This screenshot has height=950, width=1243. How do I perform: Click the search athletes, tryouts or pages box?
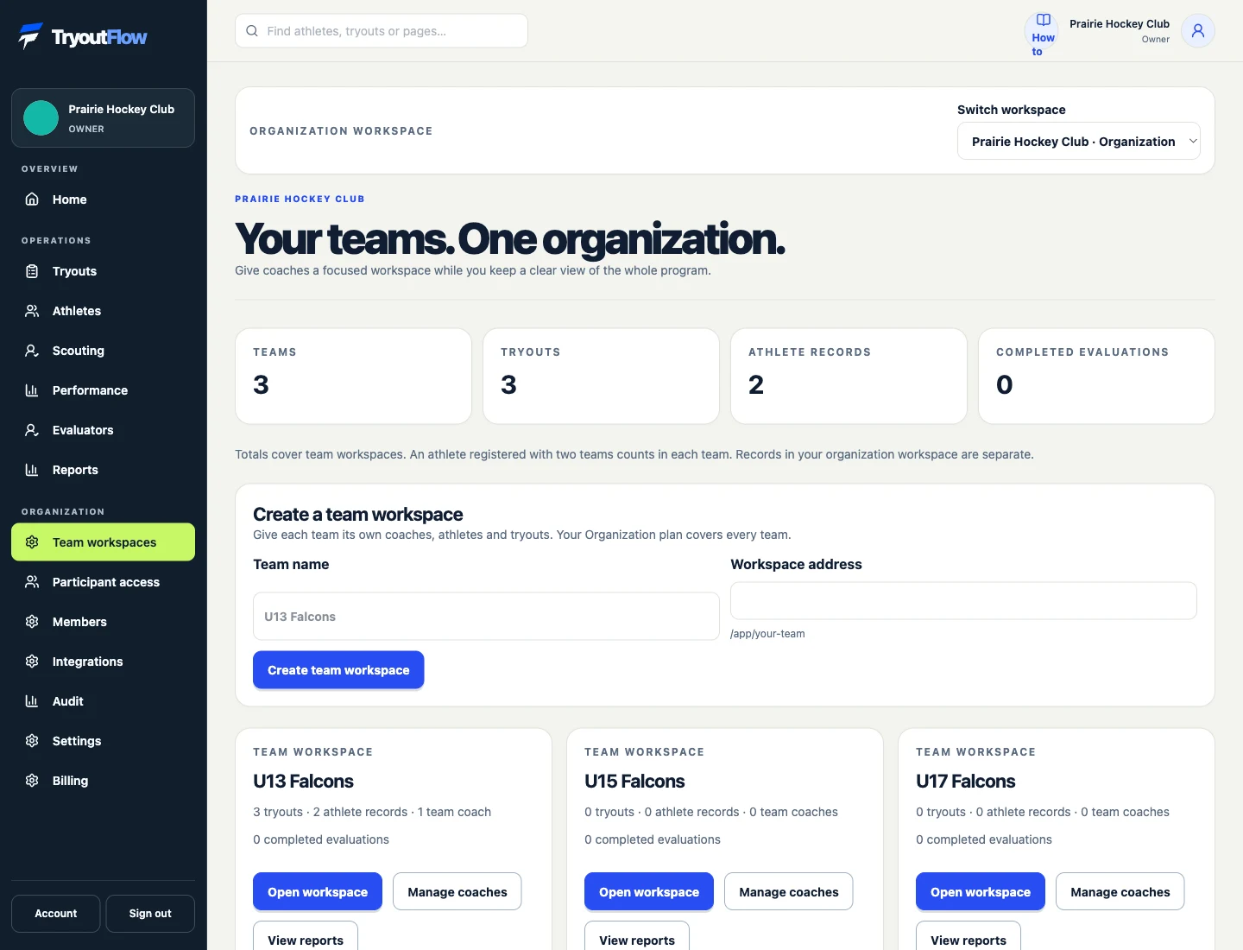coord(382,31)
